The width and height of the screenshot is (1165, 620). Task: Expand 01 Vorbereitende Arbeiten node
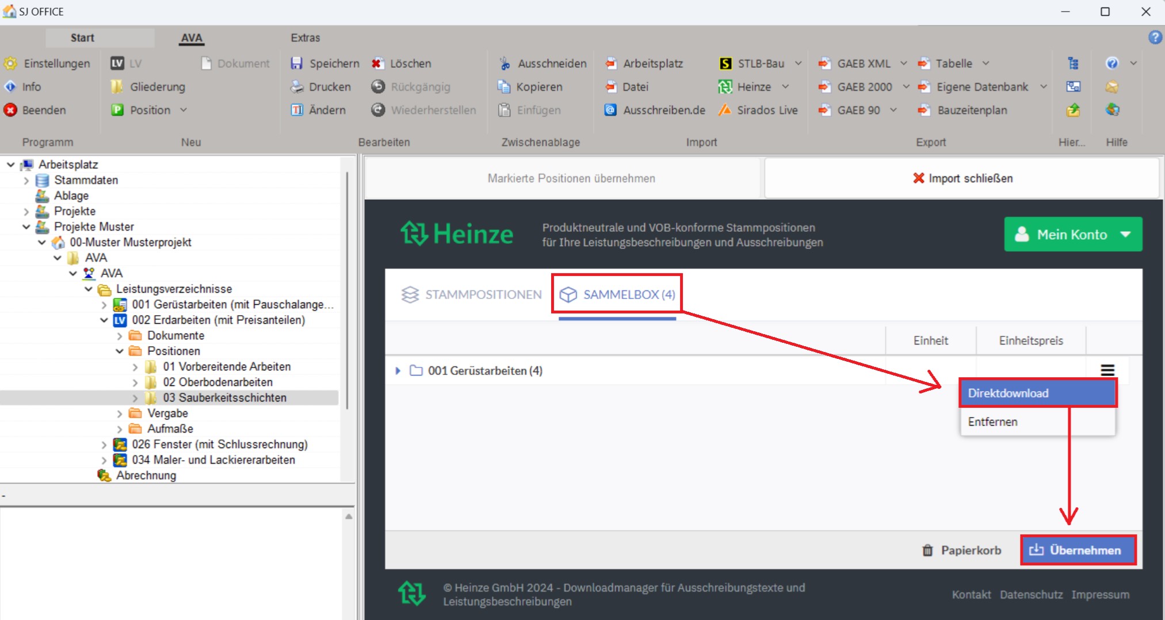pyautogui.click(x=135, y=367)
